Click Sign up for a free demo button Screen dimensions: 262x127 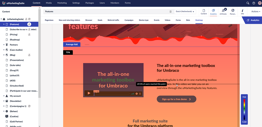(x=177, y=99)
